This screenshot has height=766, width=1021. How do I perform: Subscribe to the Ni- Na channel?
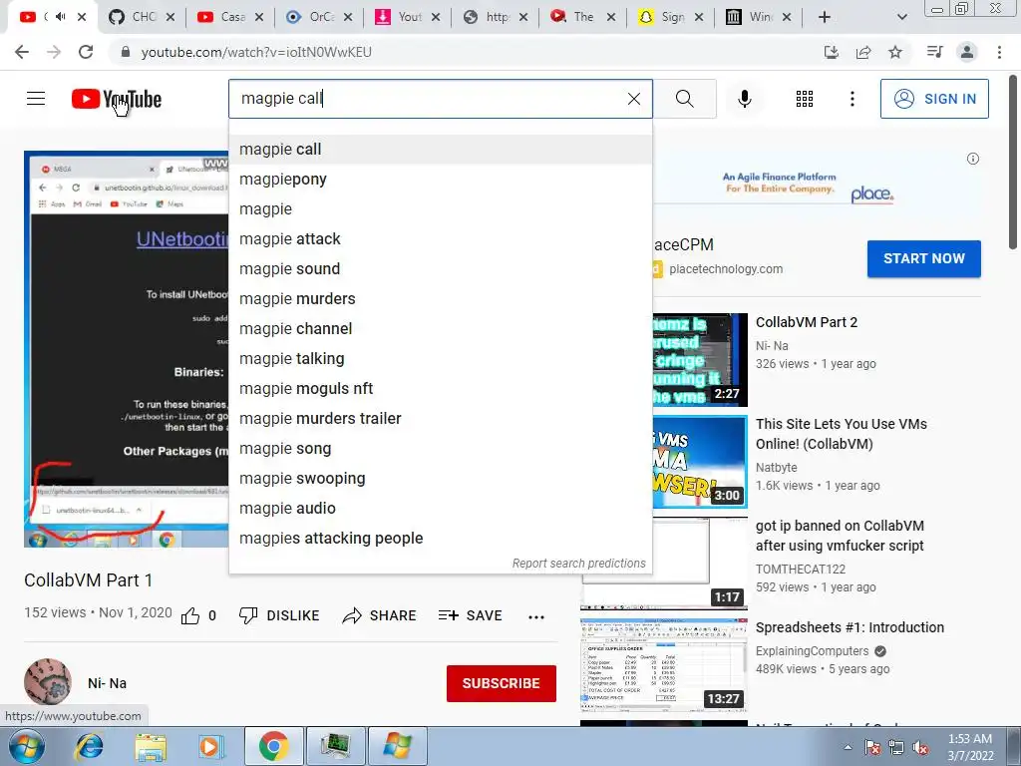[x=502, y=683]
